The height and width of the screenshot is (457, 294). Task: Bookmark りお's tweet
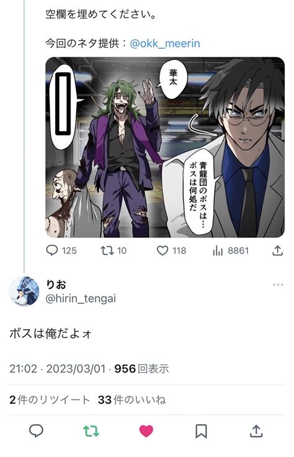pyautogui.click(x=201, y=431)
